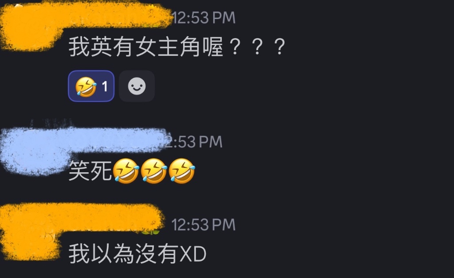Select the 笑死 message text

[132, 171]
